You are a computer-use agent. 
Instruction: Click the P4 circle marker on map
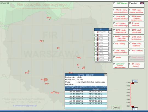pos(54,91)
